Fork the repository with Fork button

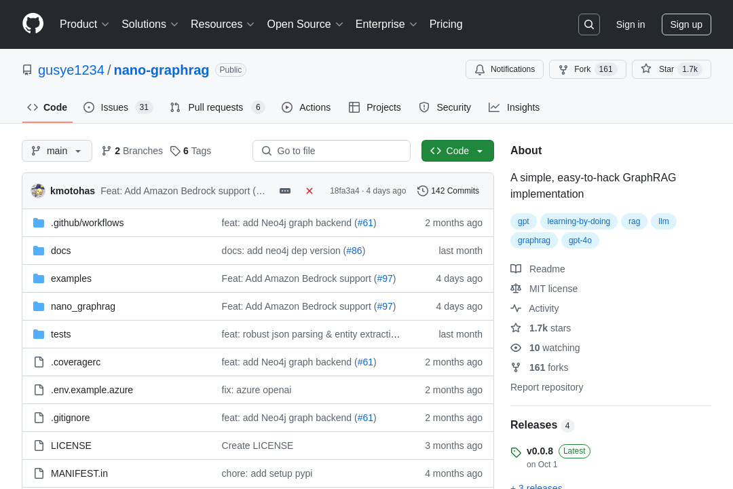pyautogui.click(x=588, y=69)
